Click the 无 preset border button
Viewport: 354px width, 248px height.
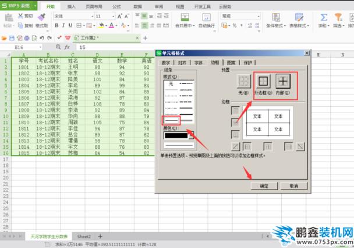click(244, 81)
